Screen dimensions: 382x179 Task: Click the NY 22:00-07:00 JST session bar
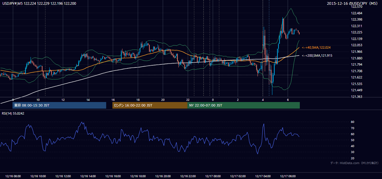coord(244,105)
